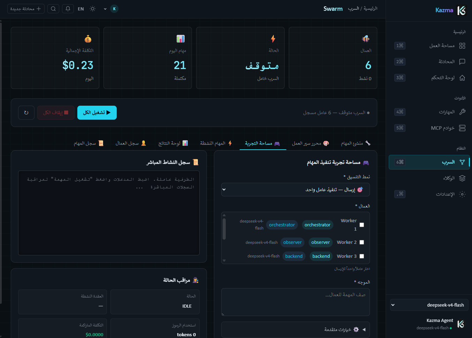Click the $0.23 total cost value
Viewport: 472px width, 338px height.
(x=78, y=65)
